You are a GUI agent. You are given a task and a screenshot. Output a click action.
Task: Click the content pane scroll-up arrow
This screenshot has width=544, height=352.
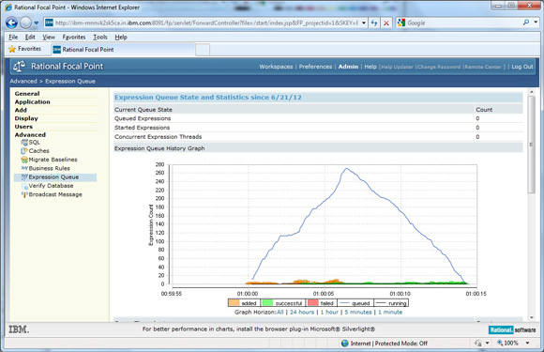[531, 92]
